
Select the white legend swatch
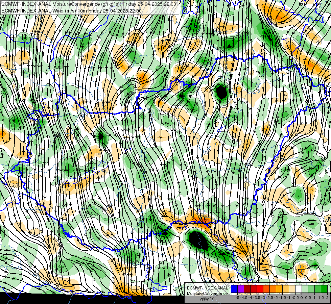299,289
